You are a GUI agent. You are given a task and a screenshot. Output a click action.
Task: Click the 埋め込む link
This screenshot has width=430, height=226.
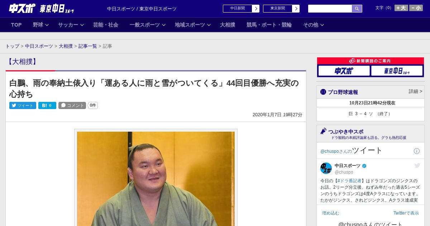click(x=330, y=213)
